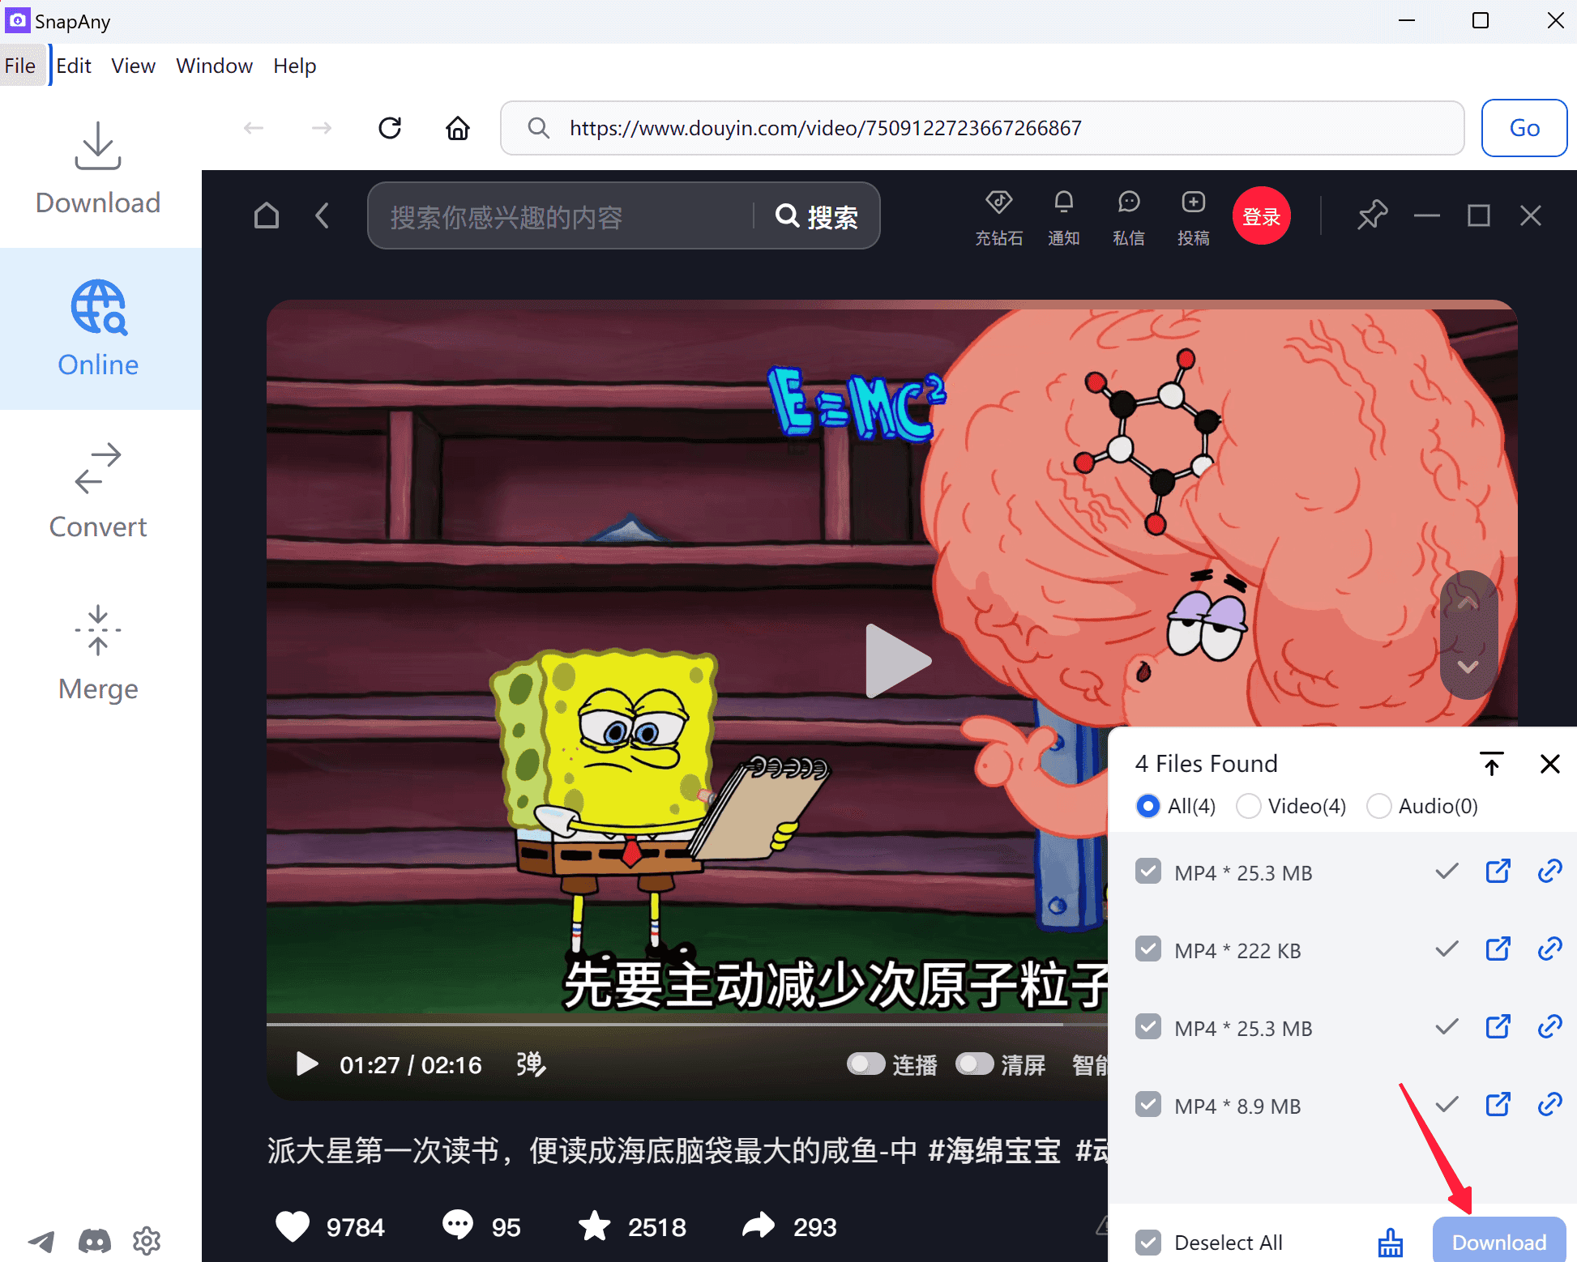Open the Edit menu
Viewport: 1577px width, 1262px height.
[x=74, y=66]
